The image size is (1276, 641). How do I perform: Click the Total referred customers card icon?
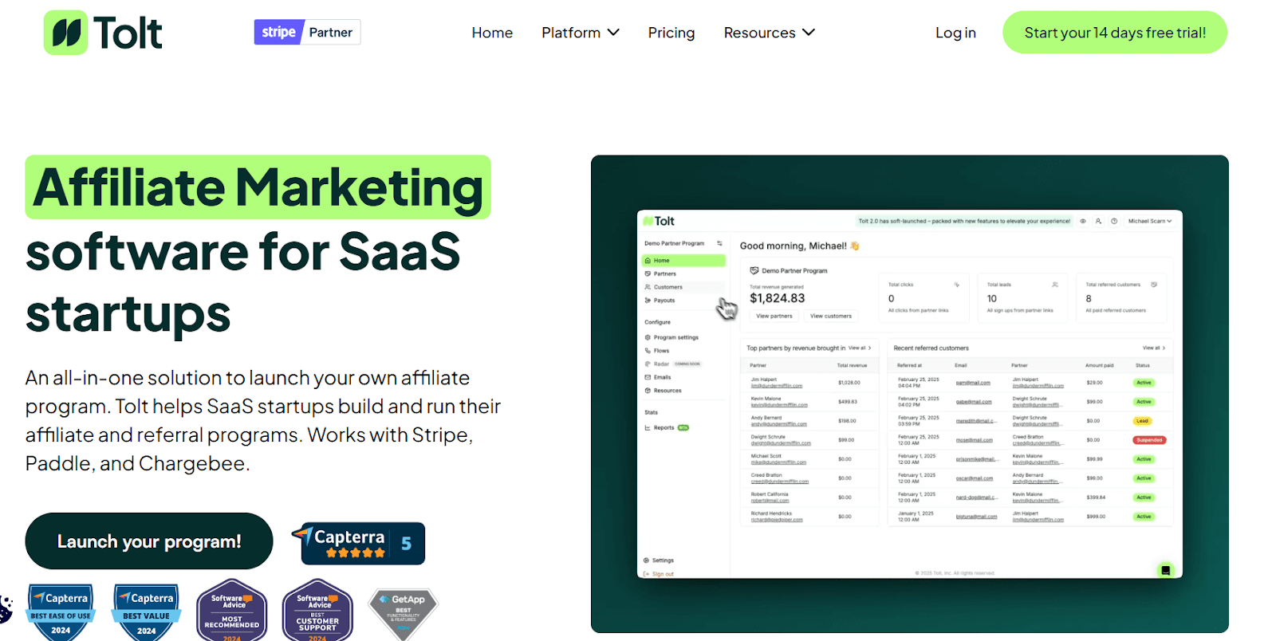(x=1154, y=285)
